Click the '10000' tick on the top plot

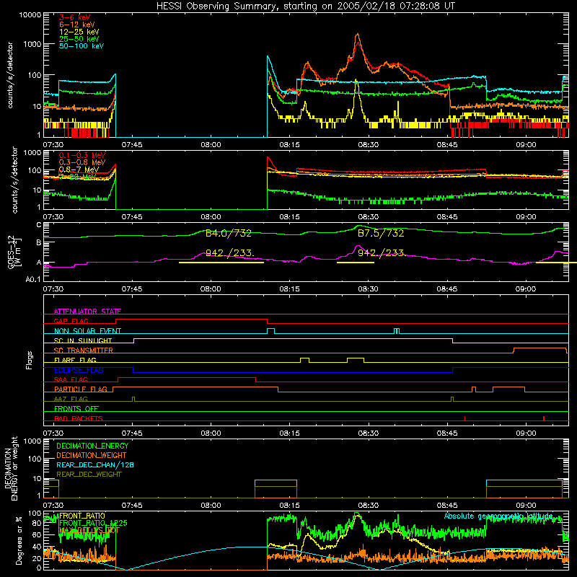[x=30, y=15]
